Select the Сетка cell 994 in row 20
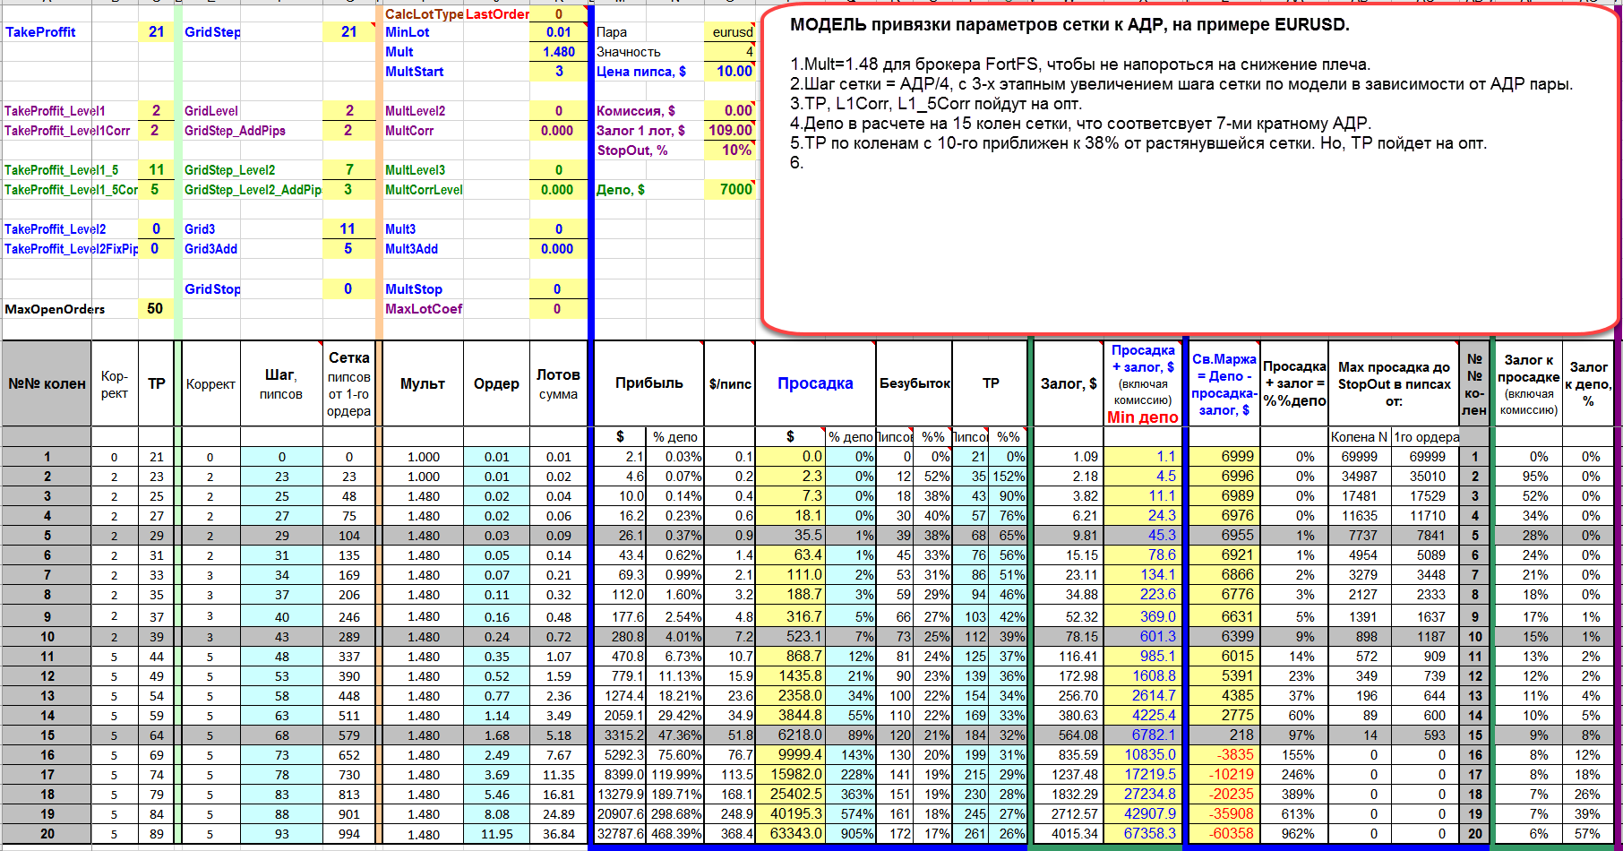This screenshot has height=851, width=1623. pos(349,834)
